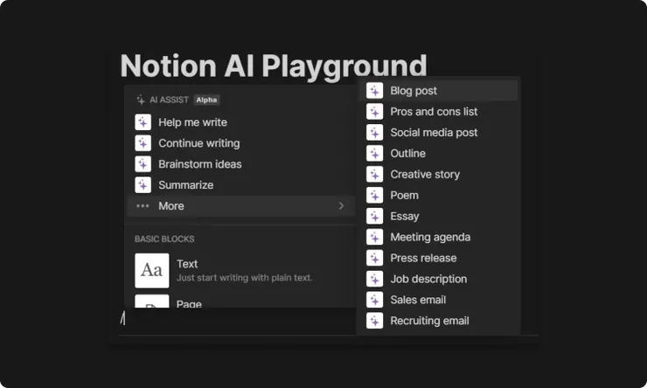Click 'Just start writing with plain text.' description

coord(244,278)
